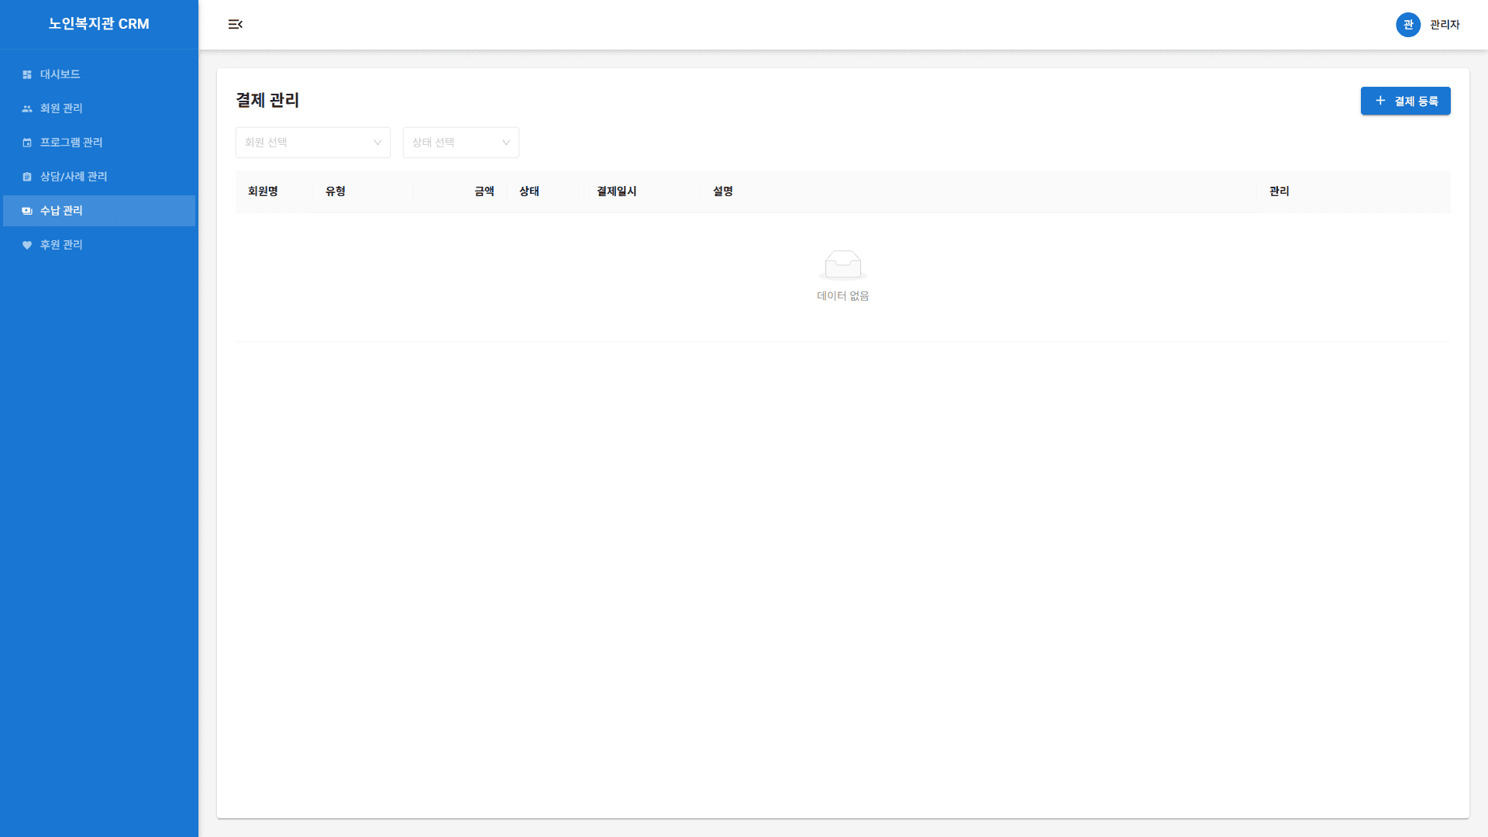Click the members people icon in sidebar

[27, 108]
